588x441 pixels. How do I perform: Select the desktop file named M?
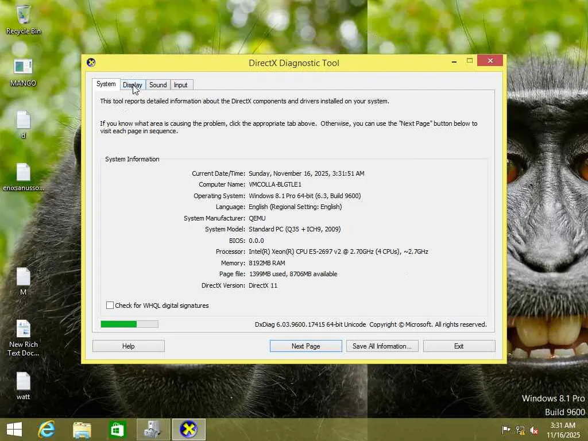tap(23, 281)
